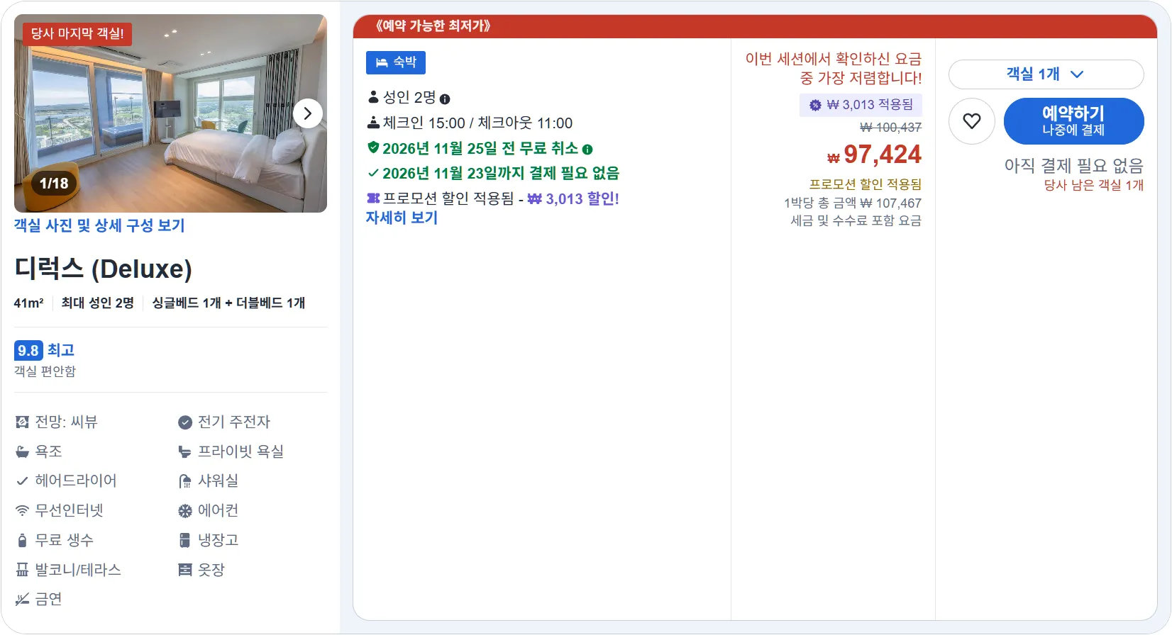This screenshot has height=635, width=1172.
Task: Click the 디럭스 (Deluxe) room title
Action: (104, 269)
